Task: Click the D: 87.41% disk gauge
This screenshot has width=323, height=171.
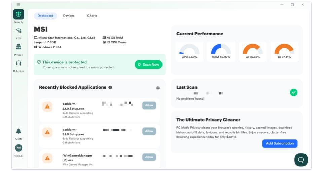Action: tap(284, 51)
